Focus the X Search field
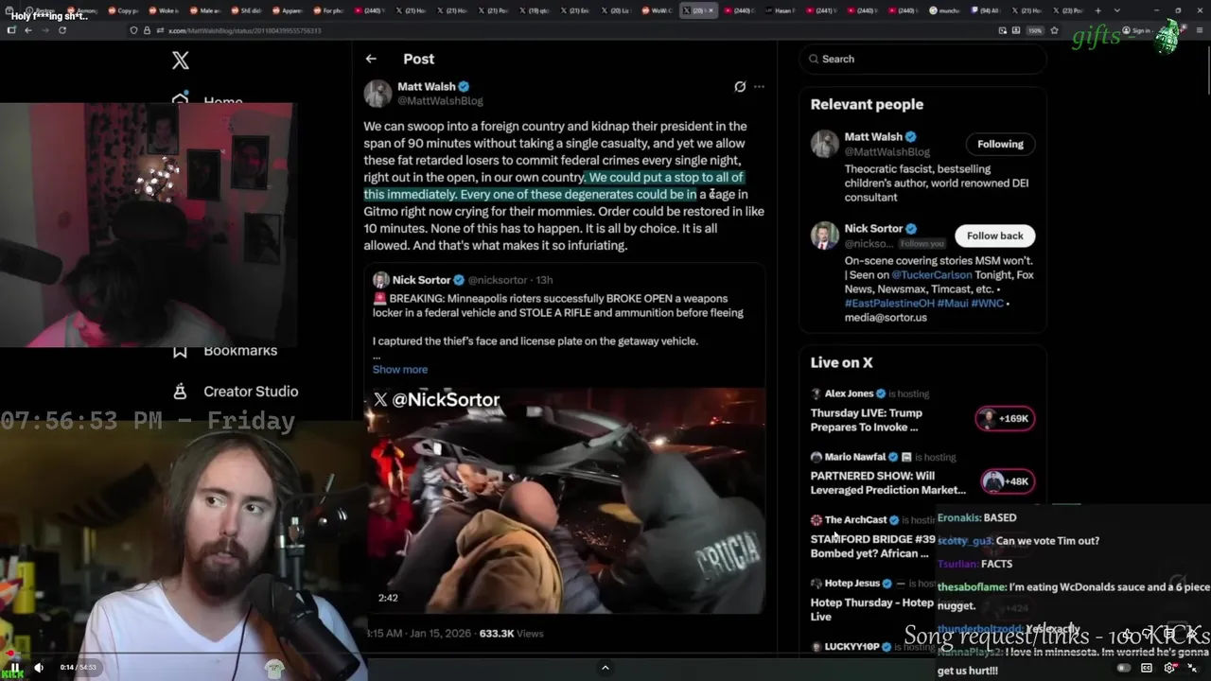 pos(922,59)
